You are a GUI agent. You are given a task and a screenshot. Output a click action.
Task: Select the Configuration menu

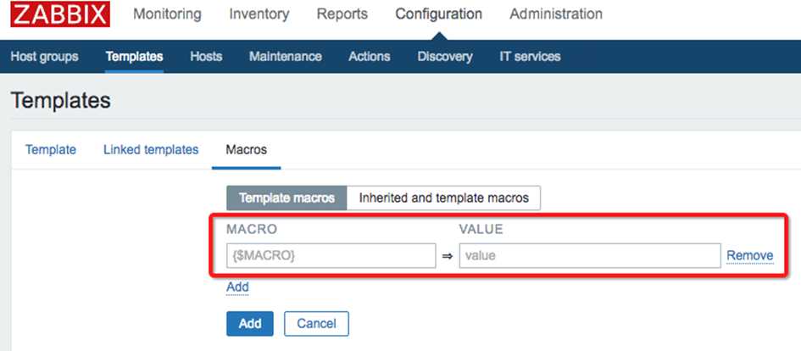(x=439, y=14)
